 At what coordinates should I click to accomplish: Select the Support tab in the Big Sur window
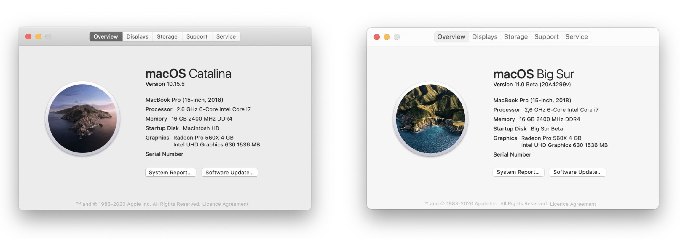[x=546, y=37]
